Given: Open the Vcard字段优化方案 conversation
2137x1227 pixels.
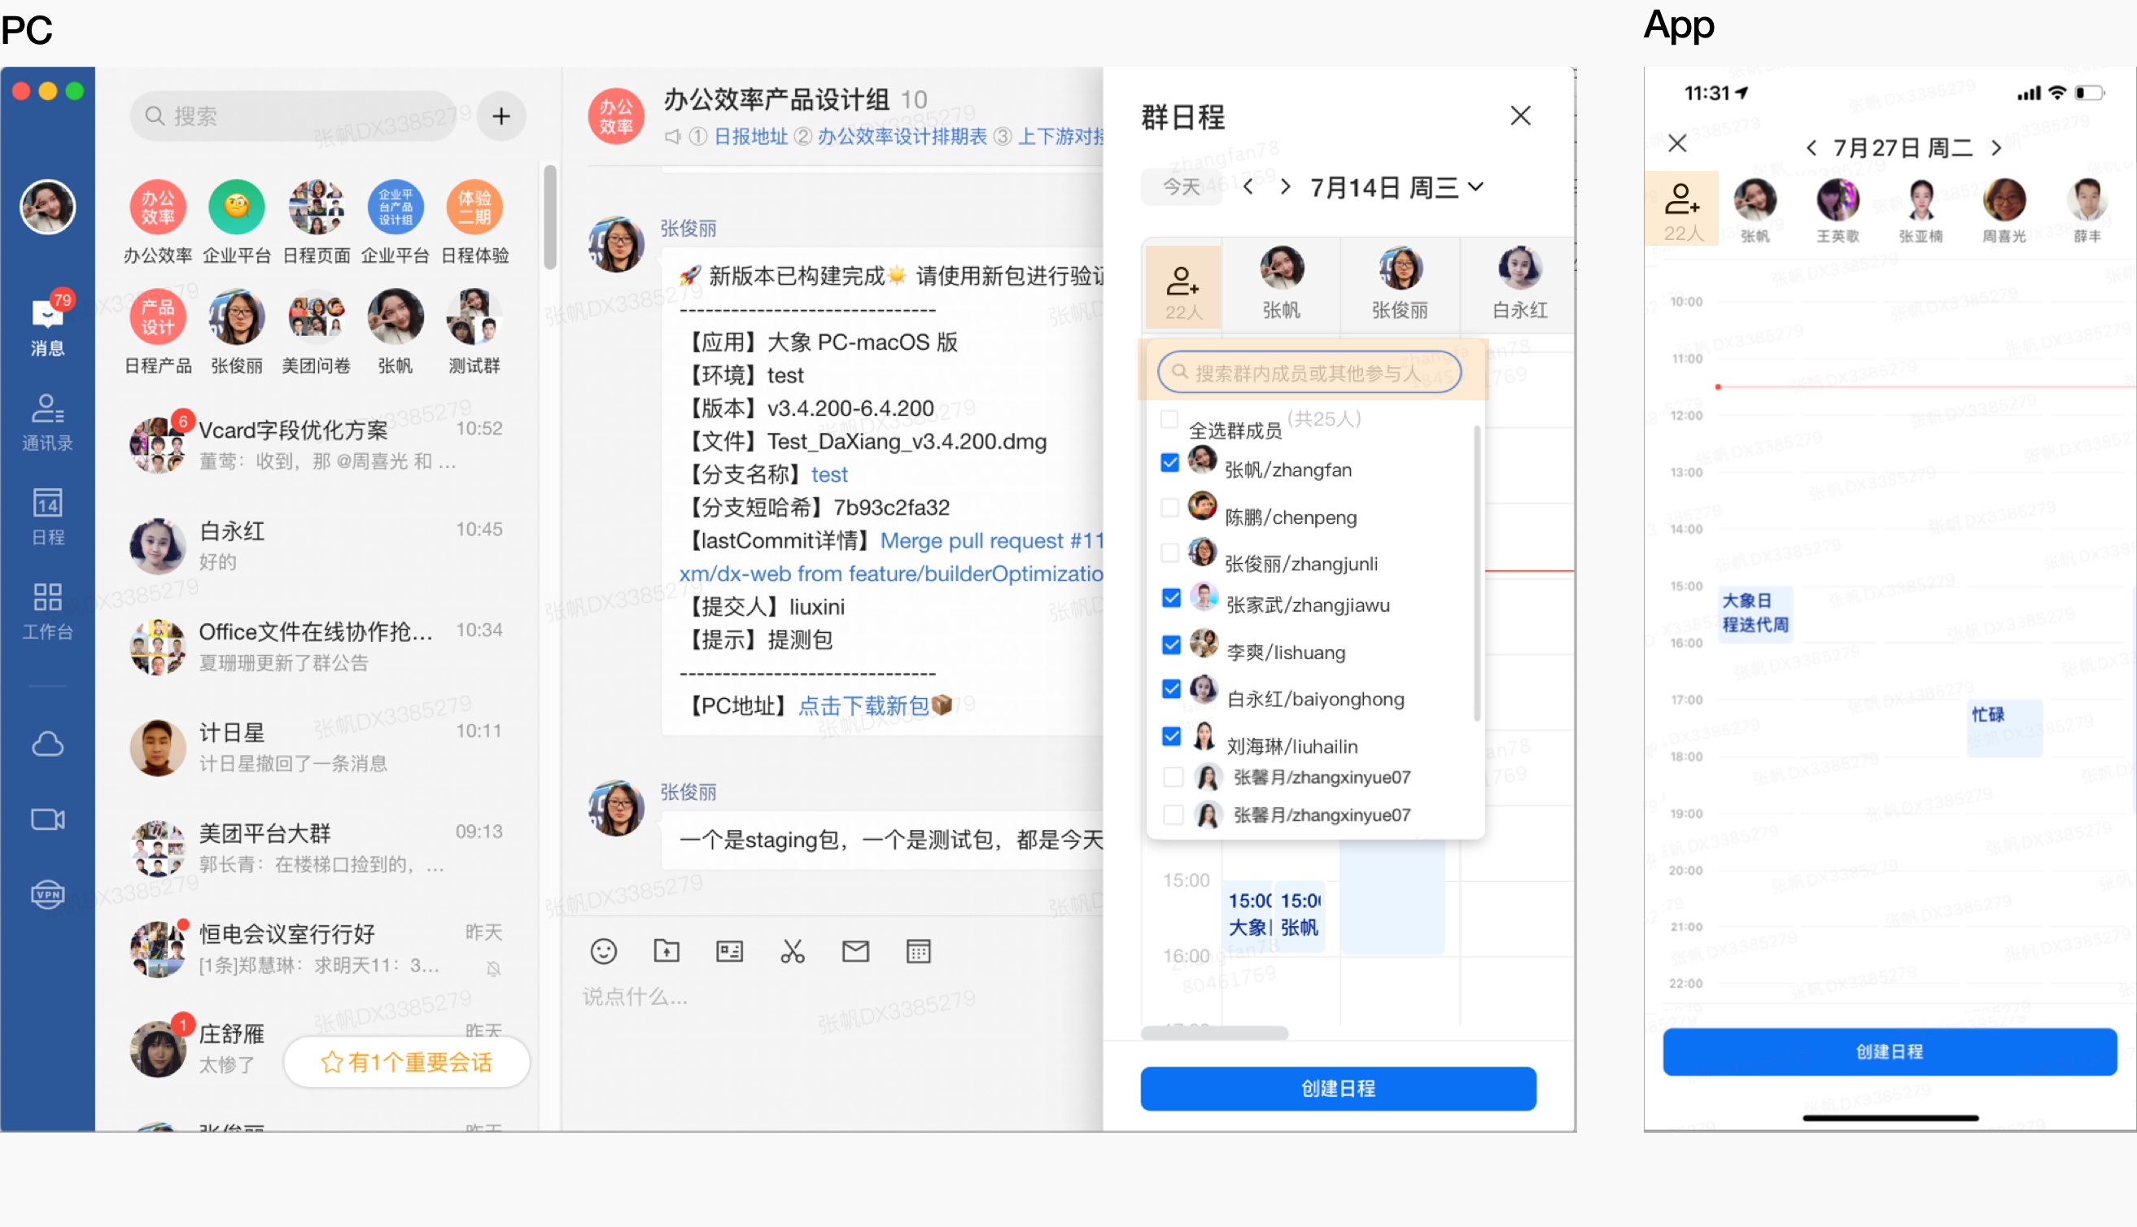Looking at the screenshot, I should (x=317, y=444).
